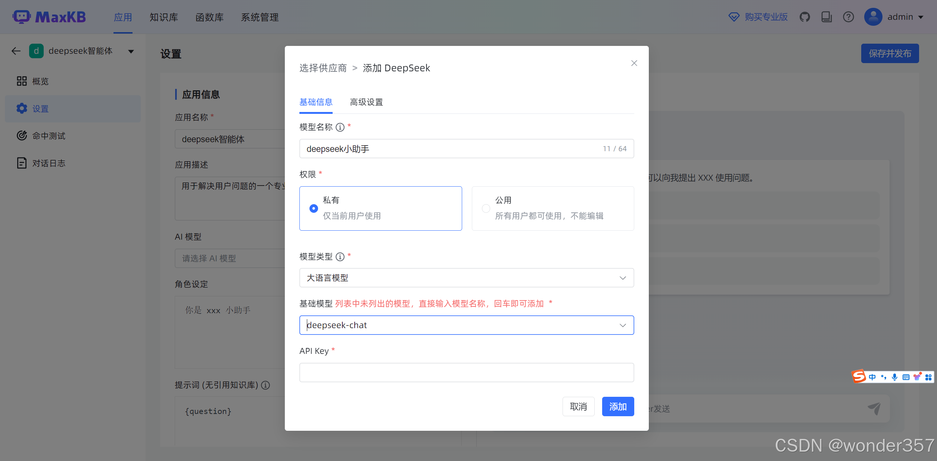
Task: Open the documentation book icon
Action: point(827,16)
